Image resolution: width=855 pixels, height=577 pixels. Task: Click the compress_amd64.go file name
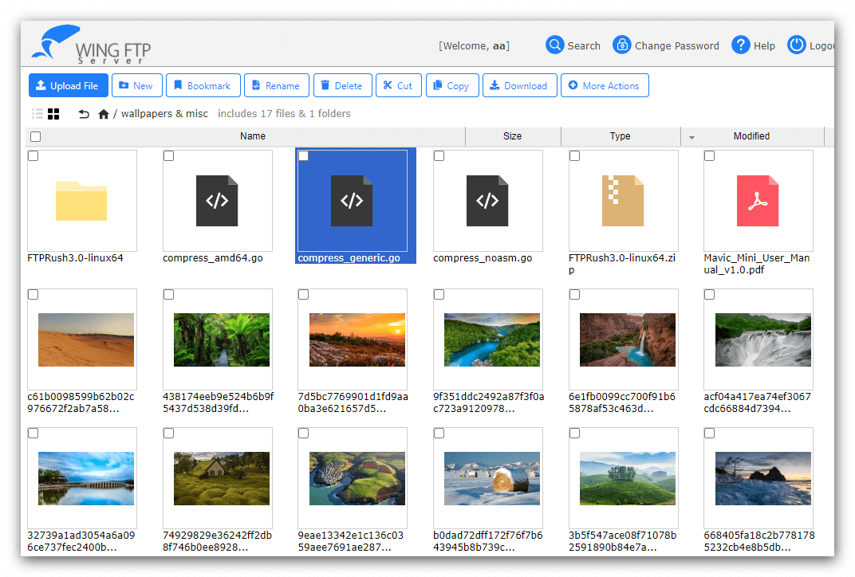213,257
